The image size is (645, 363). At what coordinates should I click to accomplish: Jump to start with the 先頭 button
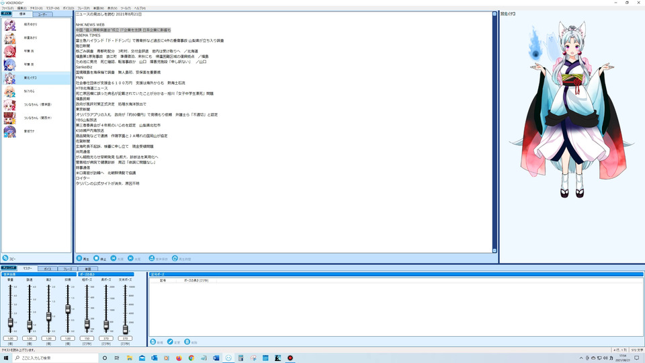(x=117, y=258)
